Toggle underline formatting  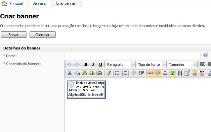pyautogui.click(x=100, y=64)
